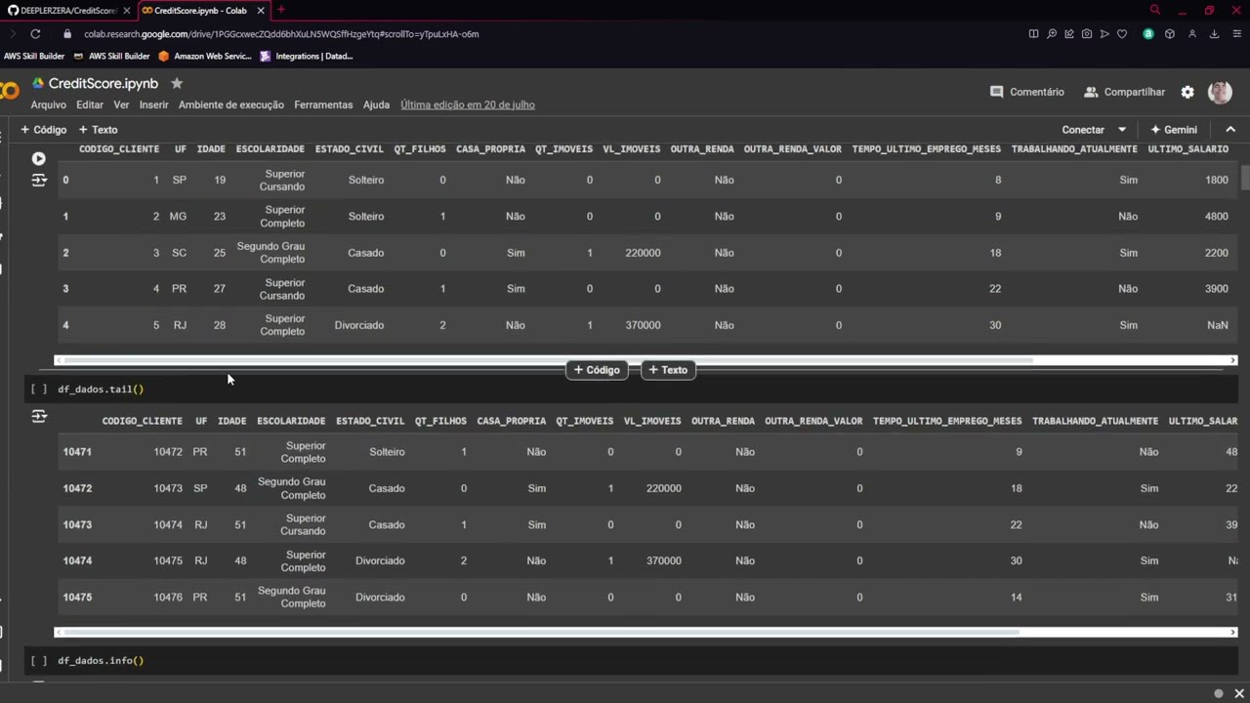Reload the page

pos(35,34)
